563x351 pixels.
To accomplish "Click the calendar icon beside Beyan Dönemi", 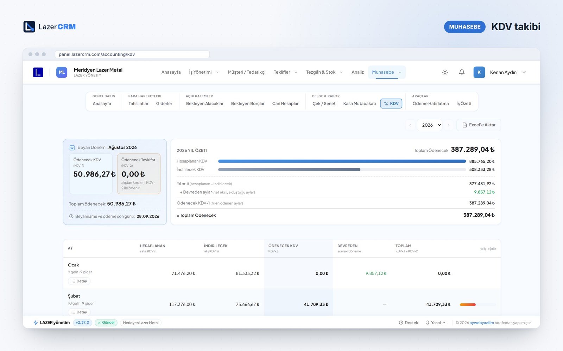I will (x=72, y=147).
